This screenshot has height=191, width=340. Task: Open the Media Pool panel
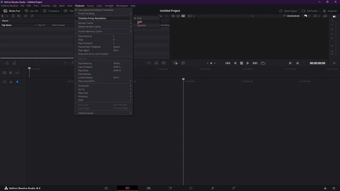[x=12, y=11]
